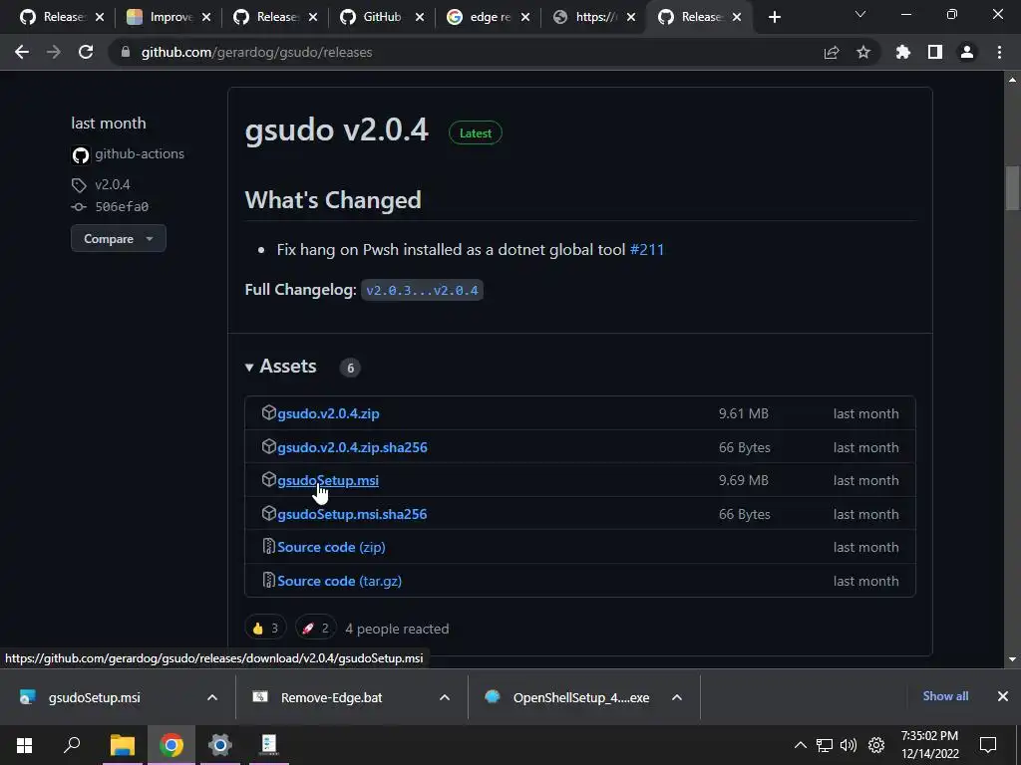
Task: Click the rocket reaction button
Action: 316,629
